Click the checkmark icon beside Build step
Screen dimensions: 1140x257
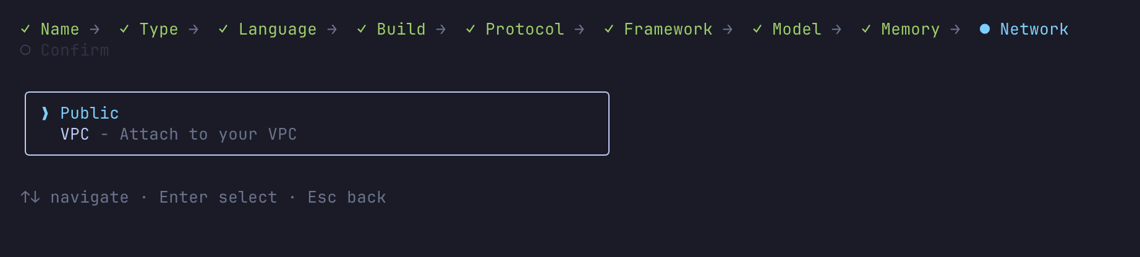tap(362, 29)
